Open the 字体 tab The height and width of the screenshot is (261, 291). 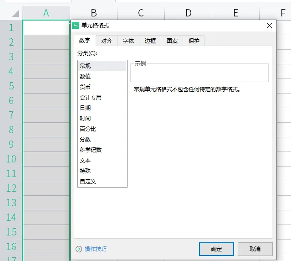click(128, 41)
